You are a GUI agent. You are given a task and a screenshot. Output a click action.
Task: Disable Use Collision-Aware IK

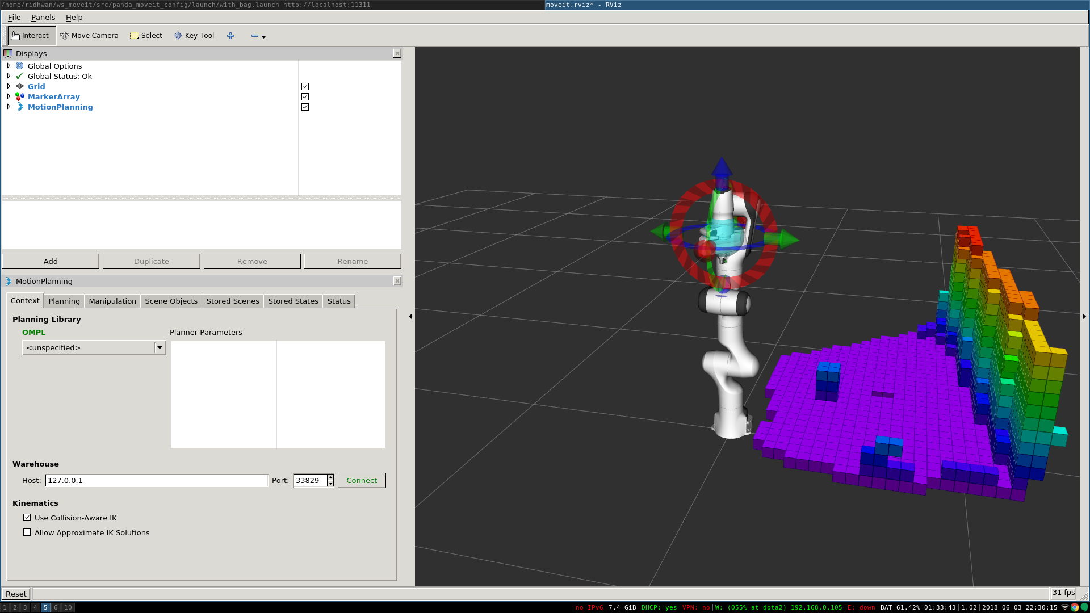pos(27,518)
